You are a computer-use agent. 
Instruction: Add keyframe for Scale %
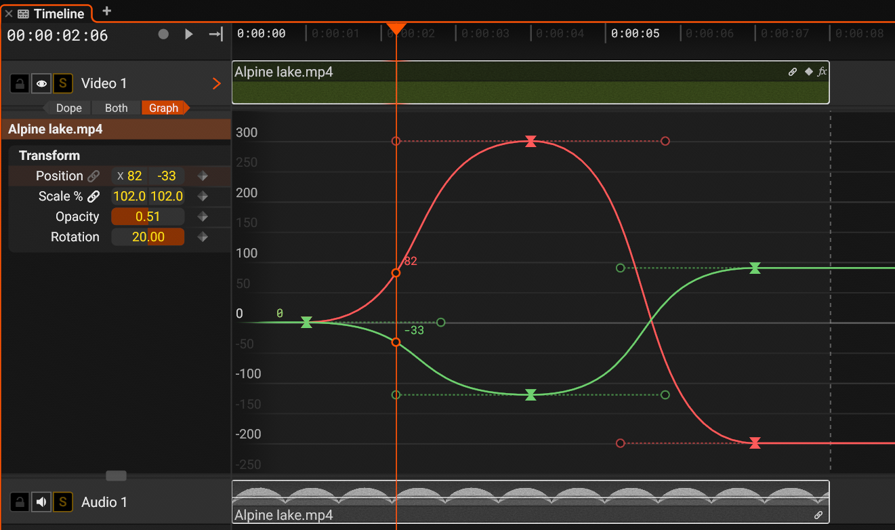[x=202, y=197]
